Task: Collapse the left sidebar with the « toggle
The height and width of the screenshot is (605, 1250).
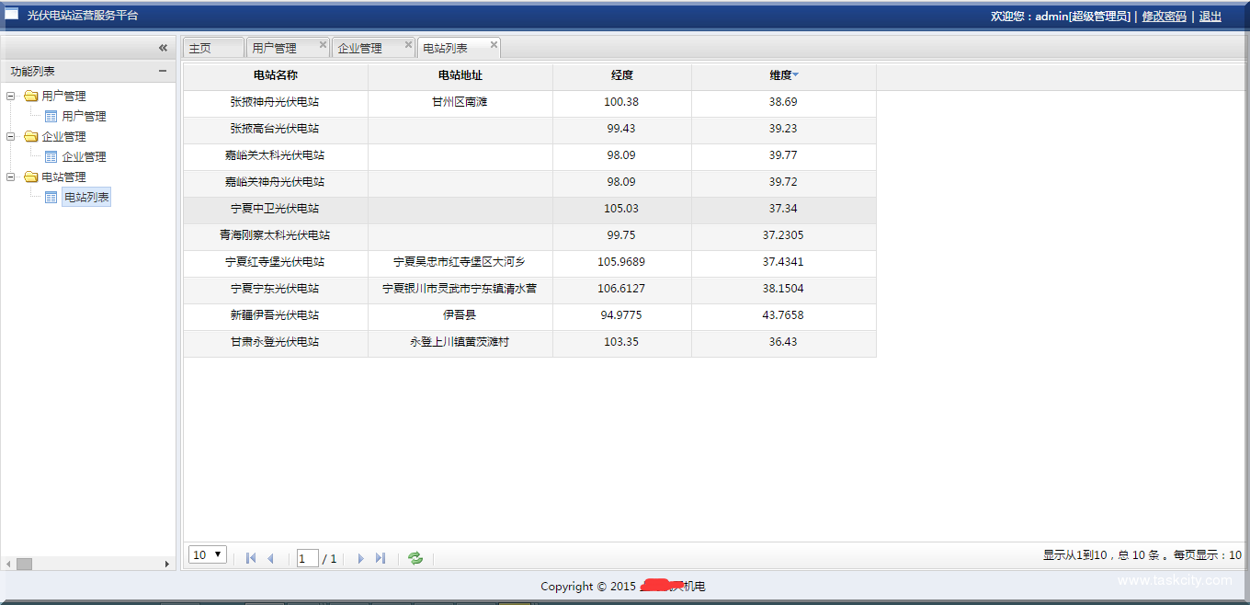Action: (162, 47)
